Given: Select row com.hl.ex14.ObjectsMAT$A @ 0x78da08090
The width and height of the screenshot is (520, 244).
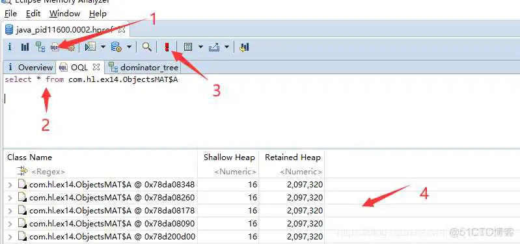Looking at the screenshot, I should pos(112,224).
